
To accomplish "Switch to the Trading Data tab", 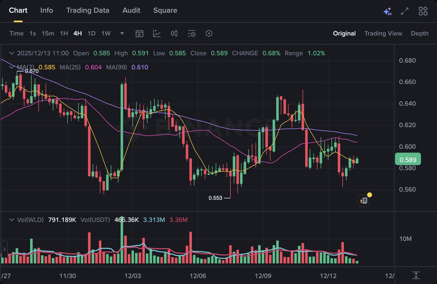I will [x=88, y=10].
